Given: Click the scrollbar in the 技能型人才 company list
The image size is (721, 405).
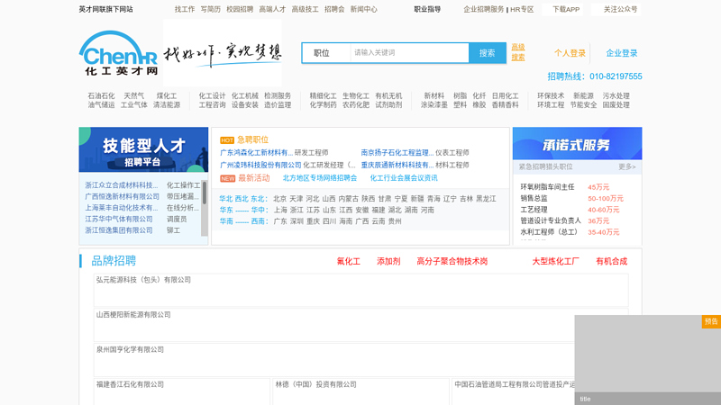Looking at the screenshot, I should coord(205,193).
